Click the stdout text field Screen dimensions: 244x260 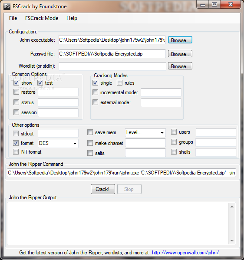click(x=58, y=133)
